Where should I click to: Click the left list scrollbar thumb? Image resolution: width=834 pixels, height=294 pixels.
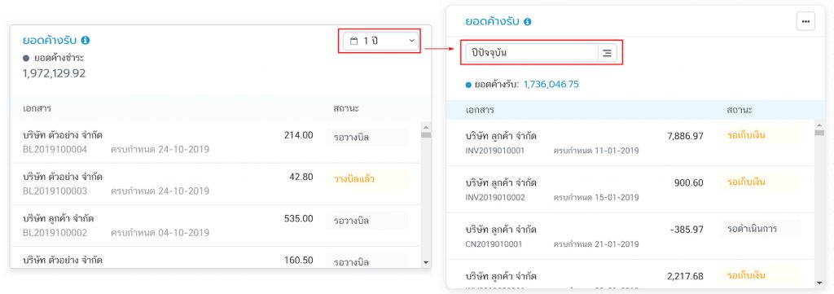425,135
